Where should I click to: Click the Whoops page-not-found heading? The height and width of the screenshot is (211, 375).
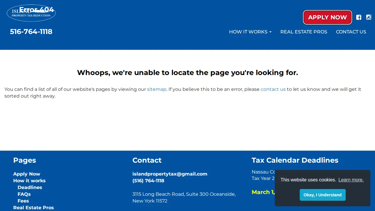pyautogui.click(x=187, y=73)
